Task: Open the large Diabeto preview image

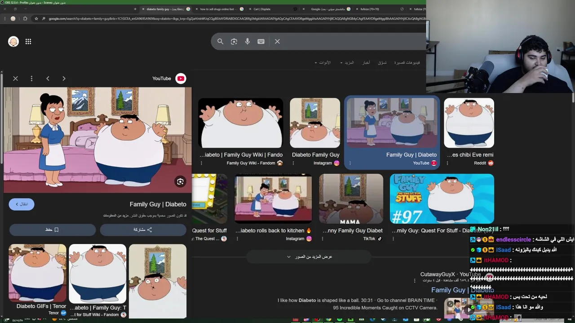Action: click(x=97, y=140)
